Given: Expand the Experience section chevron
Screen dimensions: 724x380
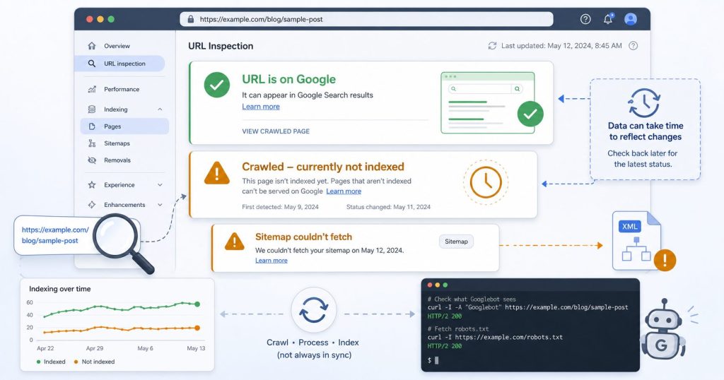Looking at the screenshot, I should 160,184.
